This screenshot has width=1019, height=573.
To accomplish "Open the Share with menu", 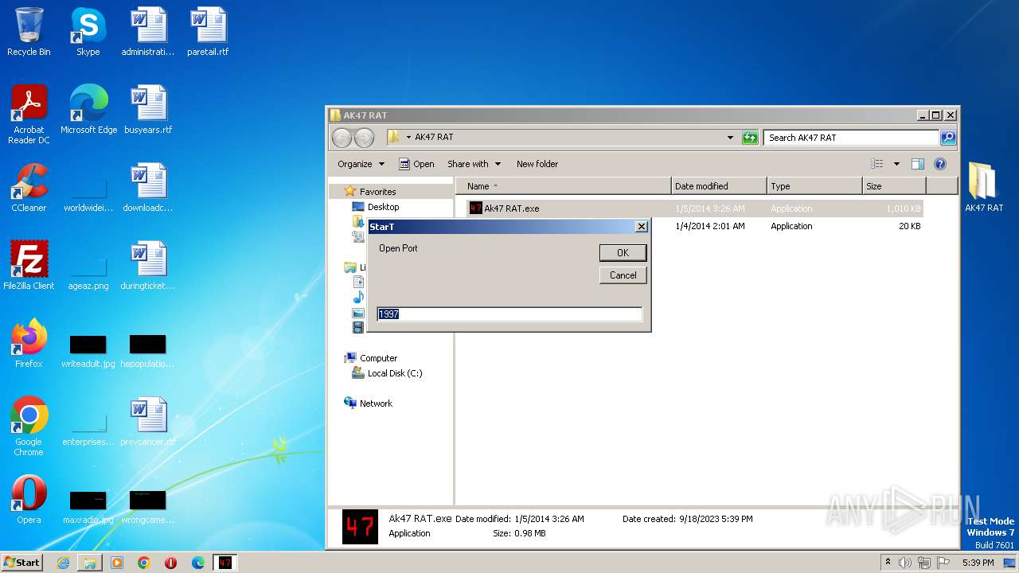I will coord(474,164).
